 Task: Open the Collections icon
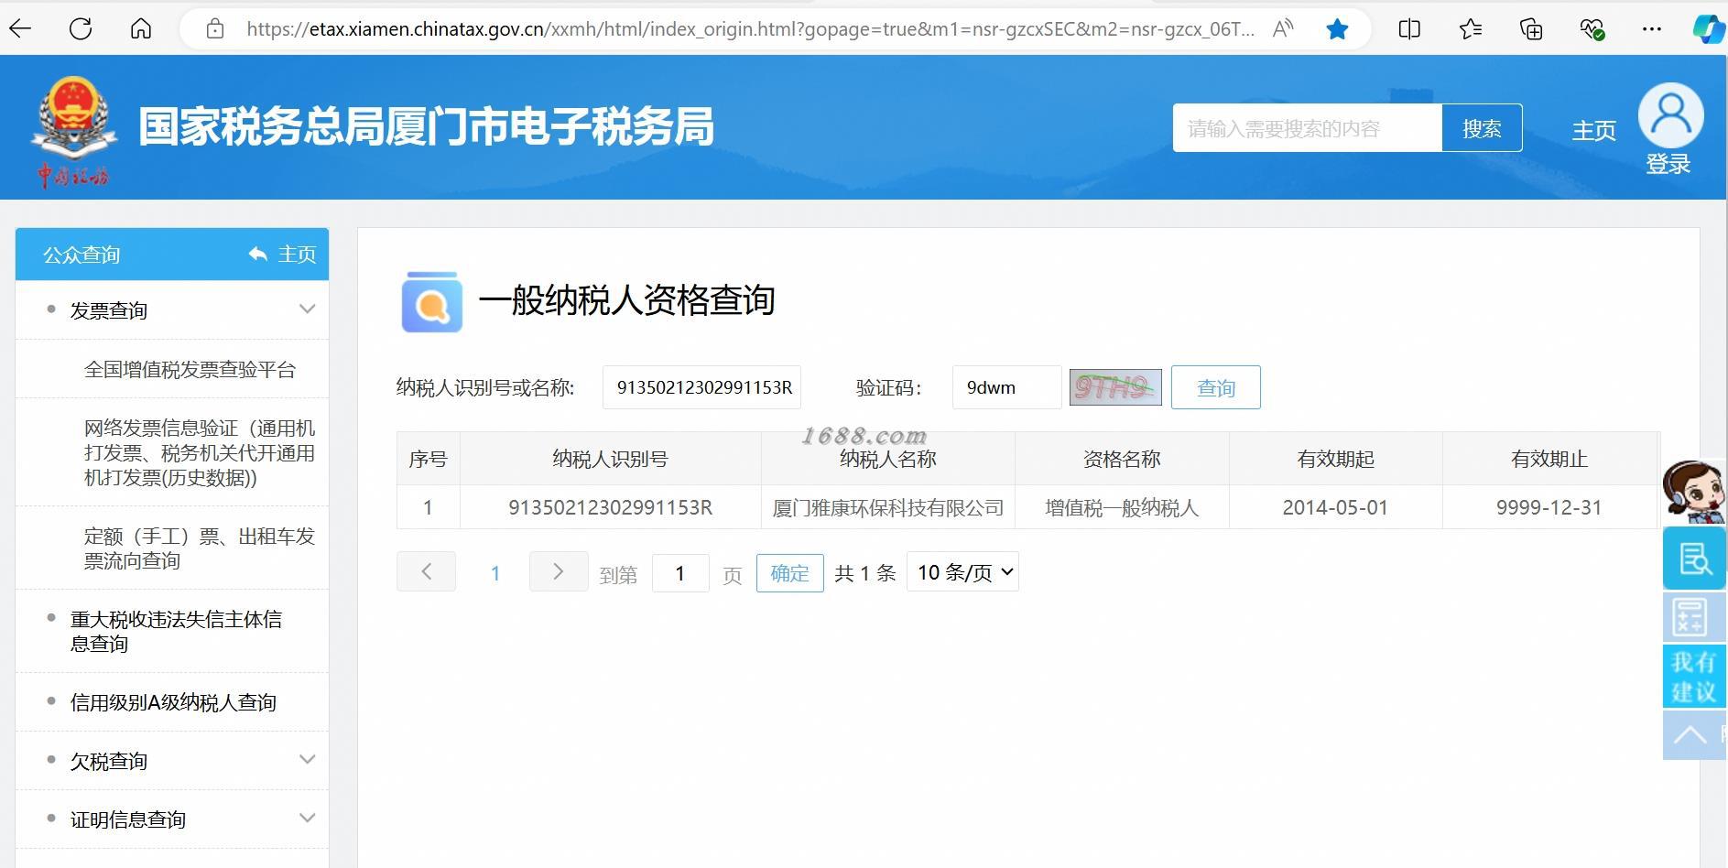[x=1531, y=29]
